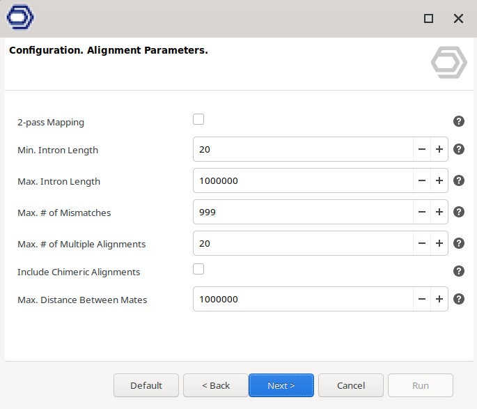The width and height of the screenshot is (477, 409).
Task: Reset parameters with Default button
Action: pyautogui.click(x=146, y=385)
